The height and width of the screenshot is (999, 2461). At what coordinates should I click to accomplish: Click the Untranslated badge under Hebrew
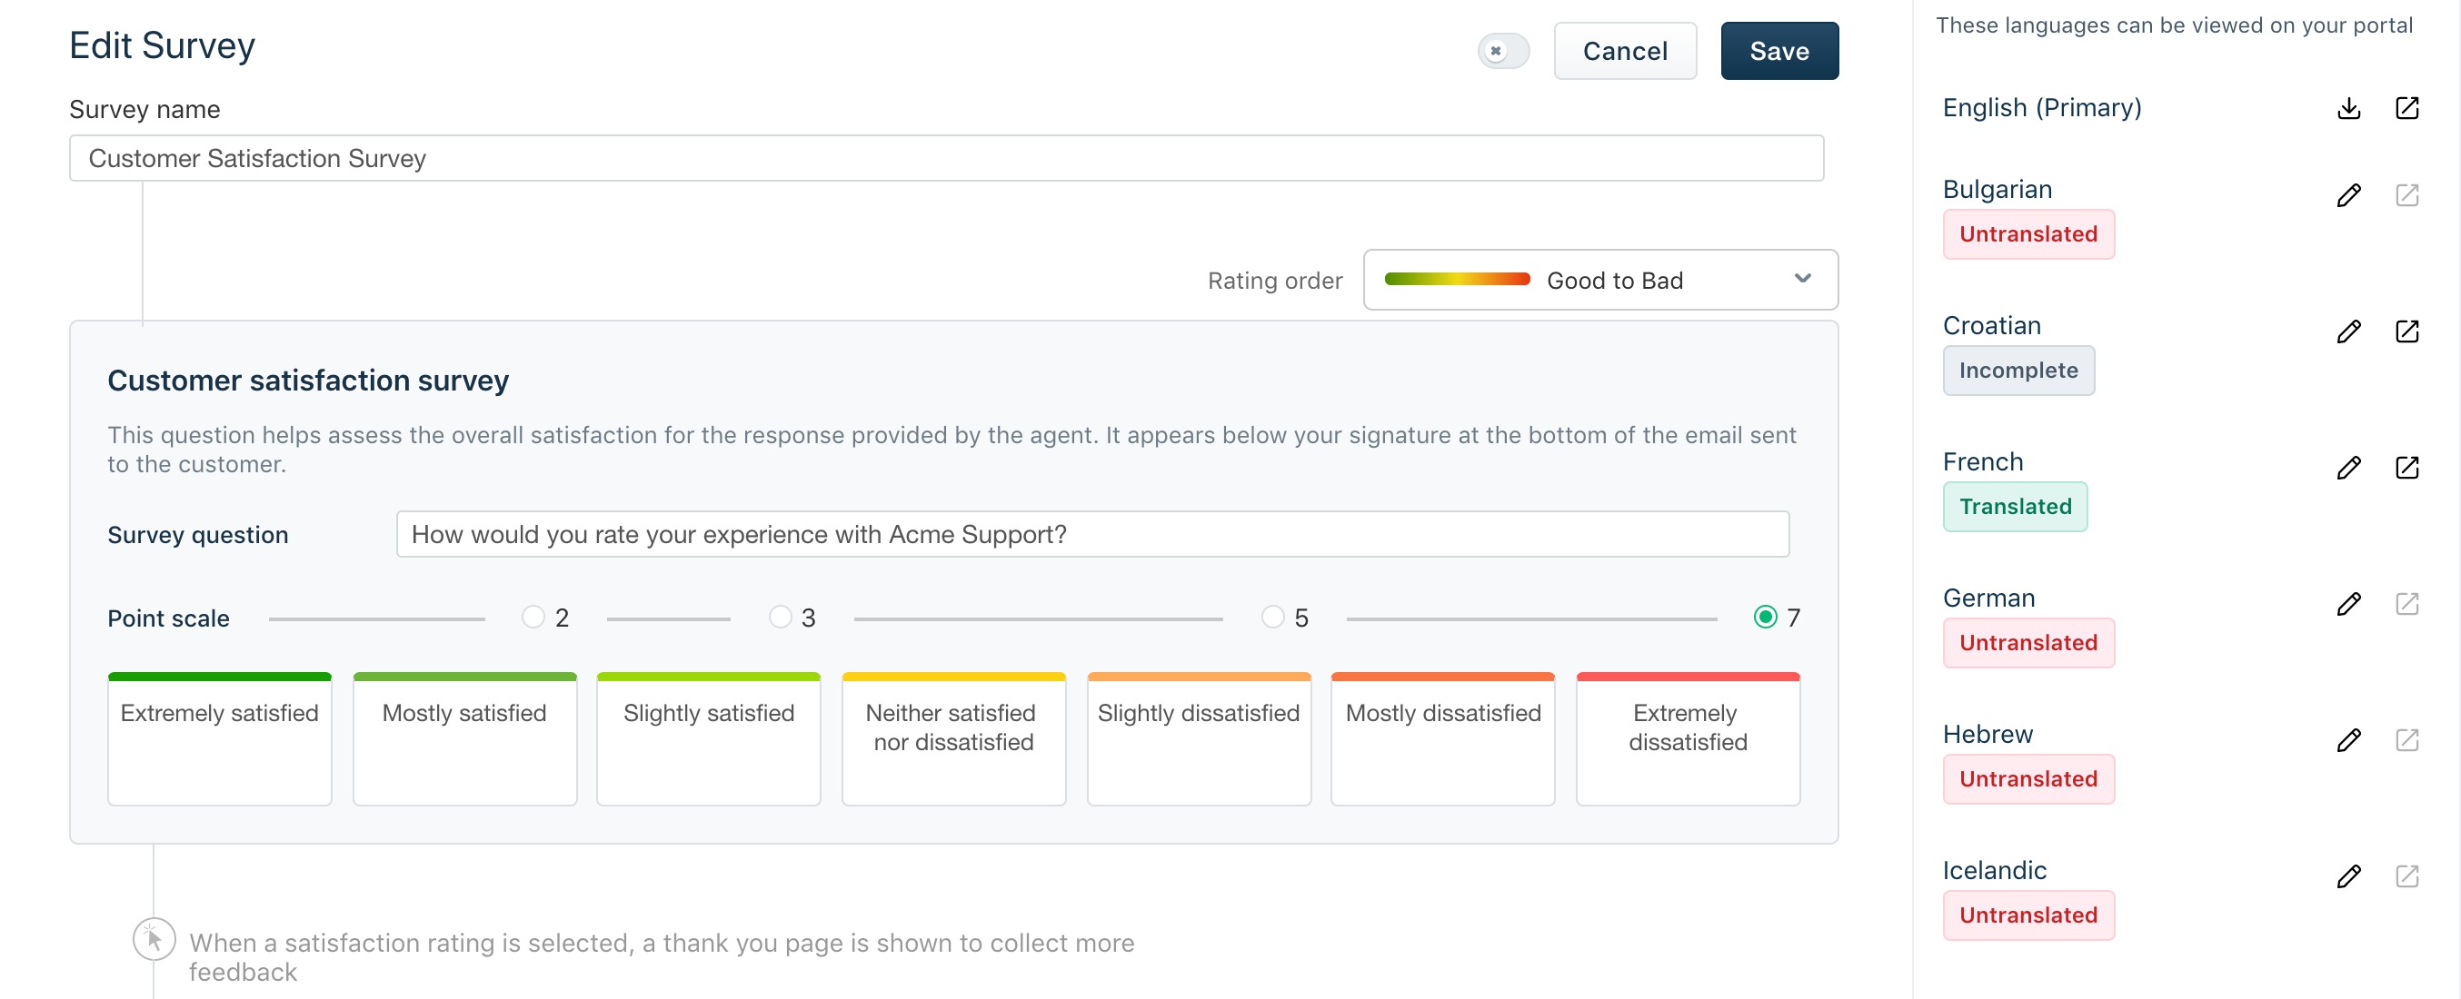(x=2028, y=779)
